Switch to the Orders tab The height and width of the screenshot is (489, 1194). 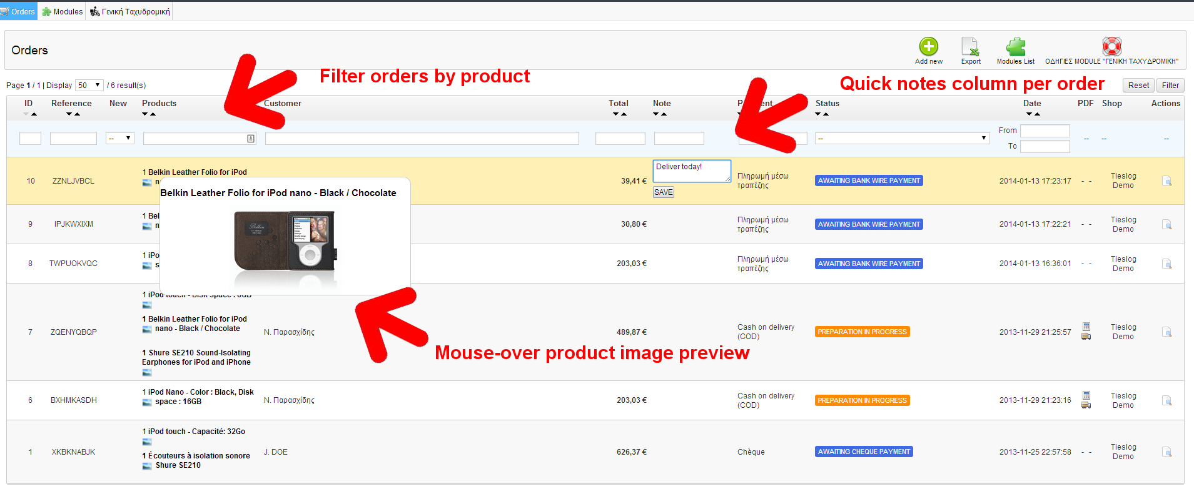click(x=18, y=11)
